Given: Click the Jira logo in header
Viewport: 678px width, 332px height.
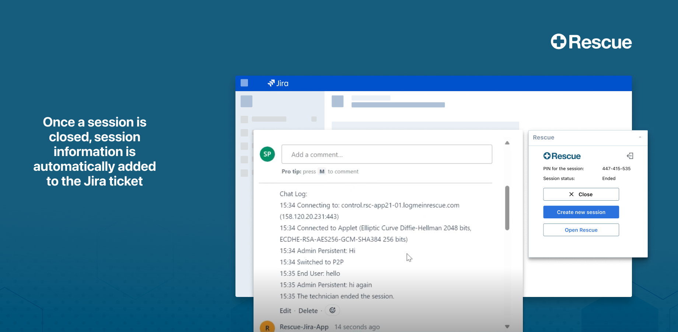Looking at the screenshot, I should 278,83.
